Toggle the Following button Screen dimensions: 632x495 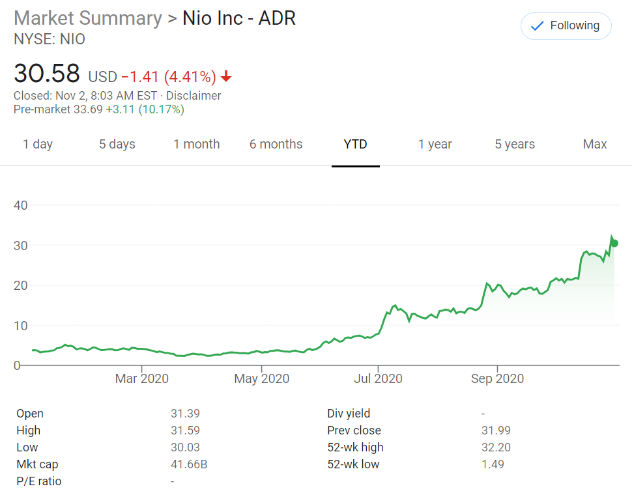click(x=566, y=26)
